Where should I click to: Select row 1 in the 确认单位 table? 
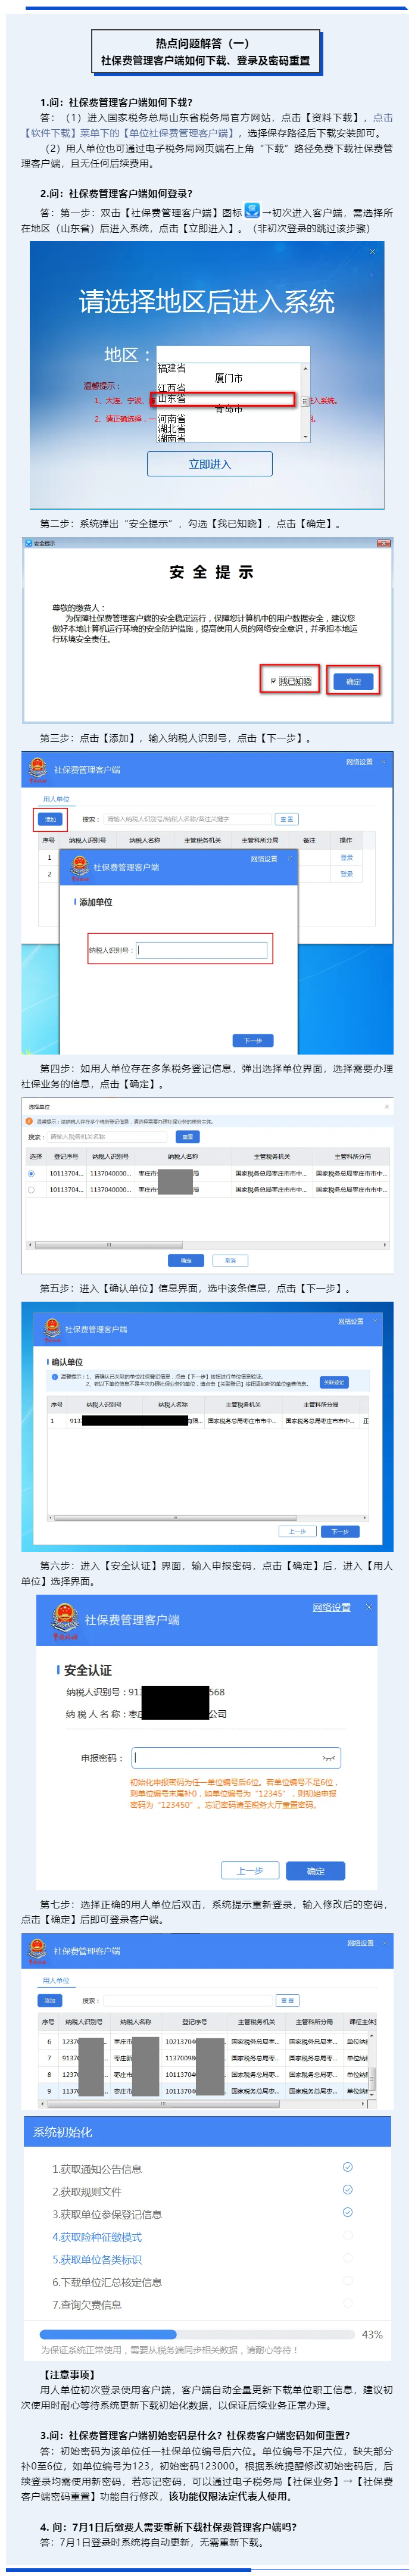tap(209, 1421)
